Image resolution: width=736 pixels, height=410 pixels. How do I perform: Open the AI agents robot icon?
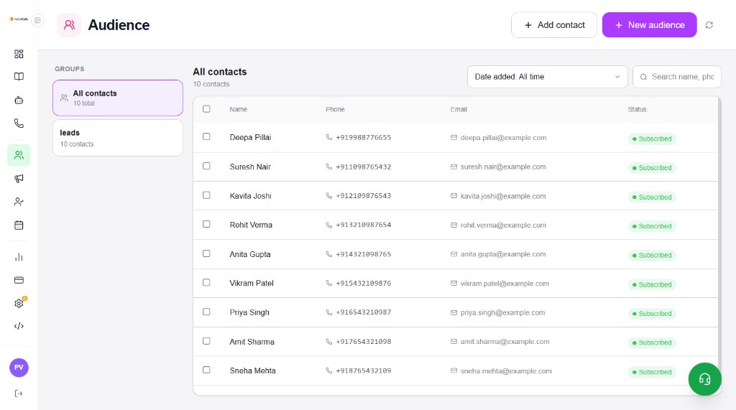click(19, 100)
